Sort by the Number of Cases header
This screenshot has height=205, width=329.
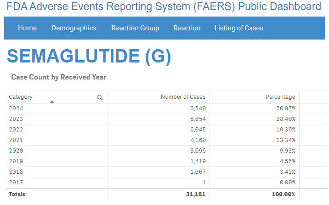(x=183, y=97)
